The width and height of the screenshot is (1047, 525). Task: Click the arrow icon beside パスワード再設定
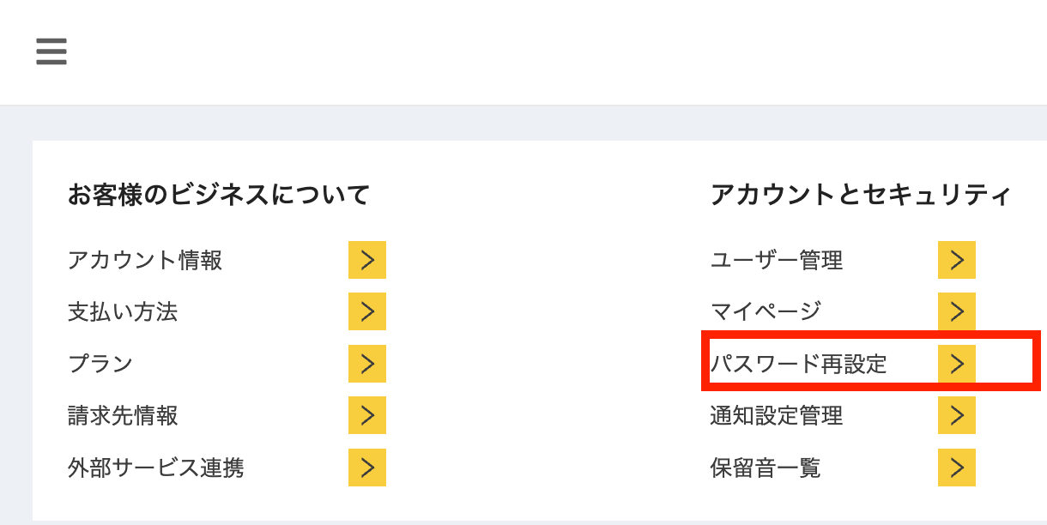957,364
